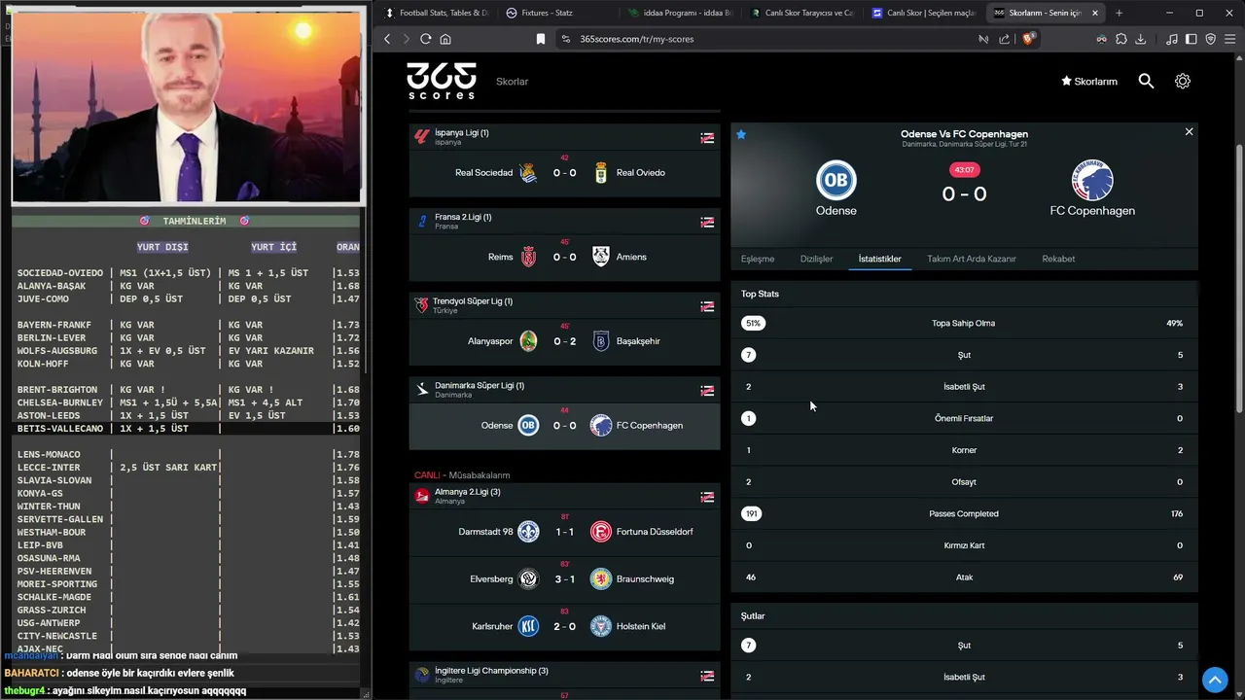
Task: Reload the 365scores page
Action: pos(425,39)
